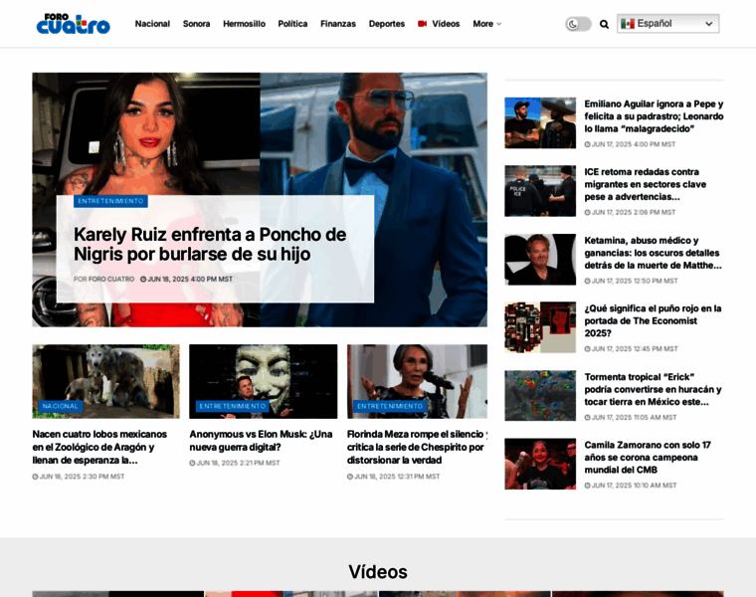Click Mexican flag icon in language selector
Viewport: 756px width, 597px height.
(x=628, y=24)
